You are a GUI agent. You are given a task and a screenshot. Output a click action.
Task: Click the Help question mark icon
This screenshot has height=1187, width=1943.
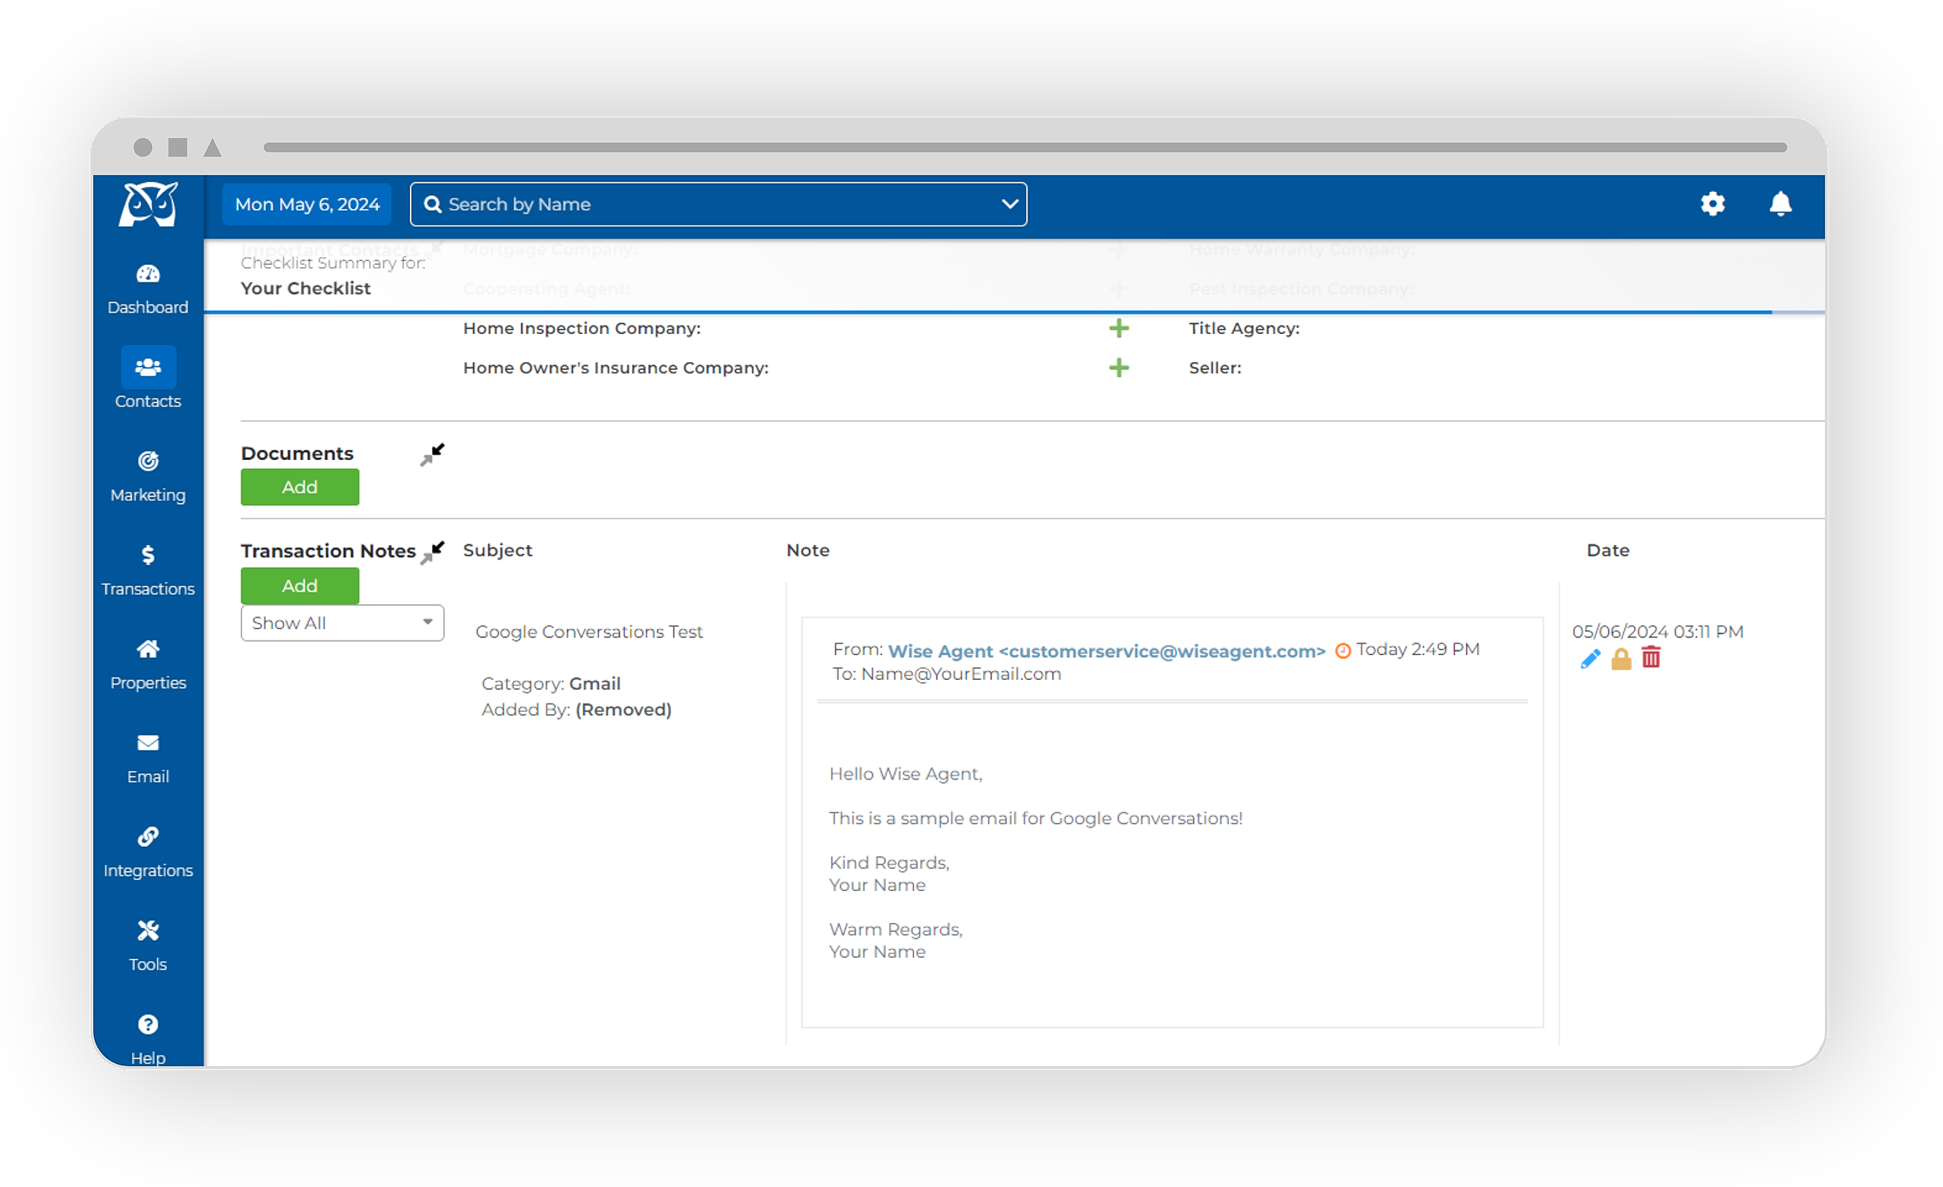pos(147,1024)
